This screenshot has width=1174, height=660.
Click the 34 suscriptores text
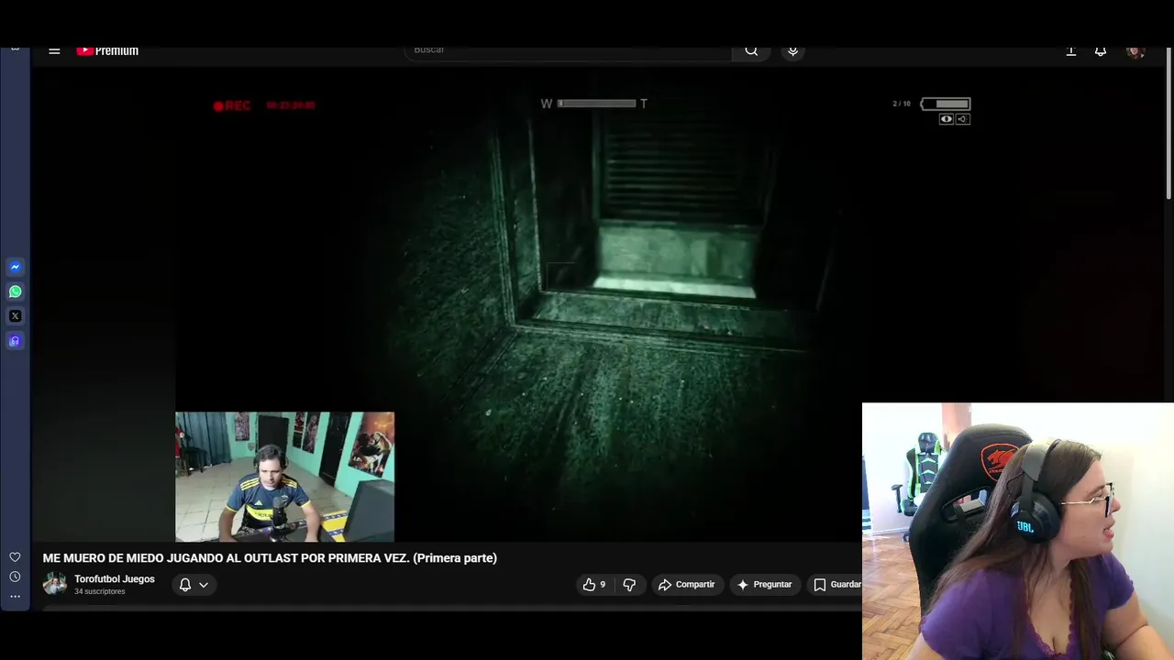(x=99, y=592)
